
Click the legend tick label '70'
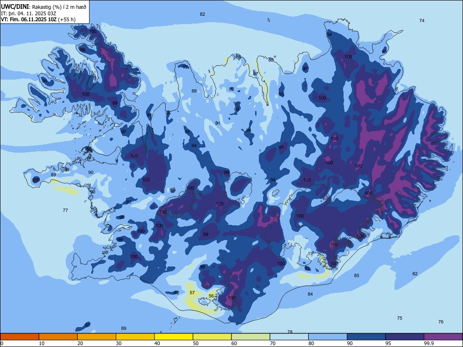[273, 343]
